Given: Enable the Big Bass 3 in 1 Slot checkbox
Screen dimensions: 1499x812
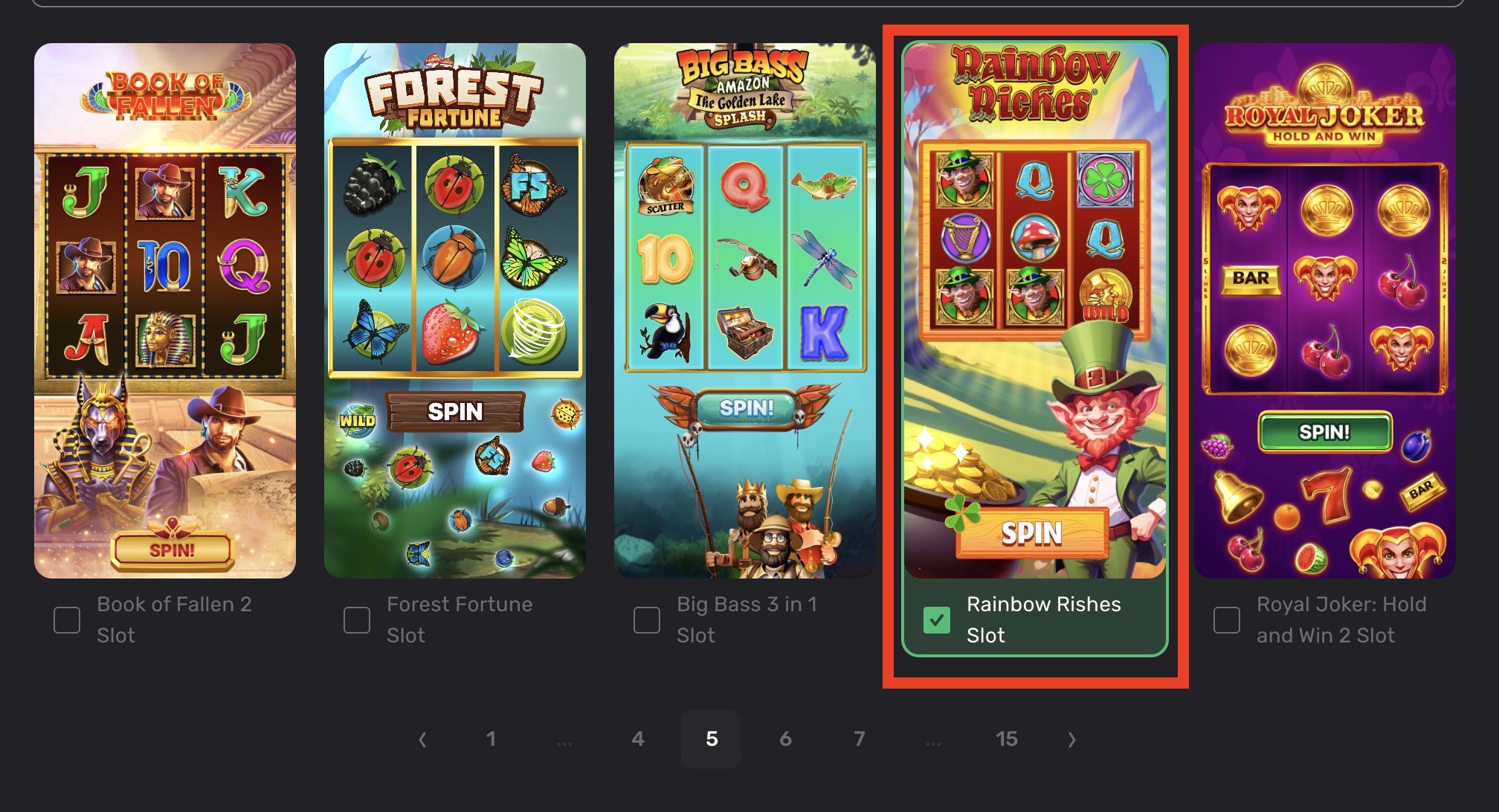Looking at the screenshot, I should pos(647,620).
